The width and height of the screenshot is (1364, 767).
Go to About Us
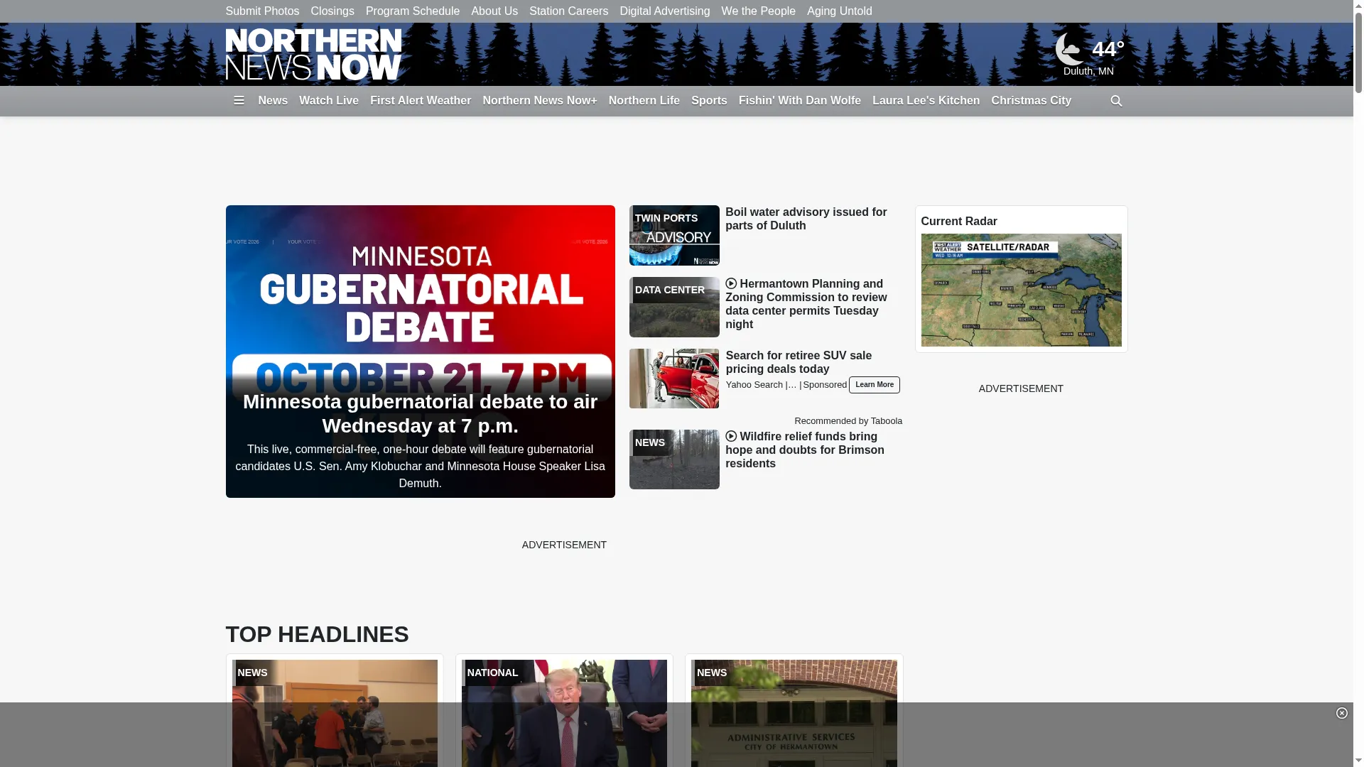click(494, 11)
